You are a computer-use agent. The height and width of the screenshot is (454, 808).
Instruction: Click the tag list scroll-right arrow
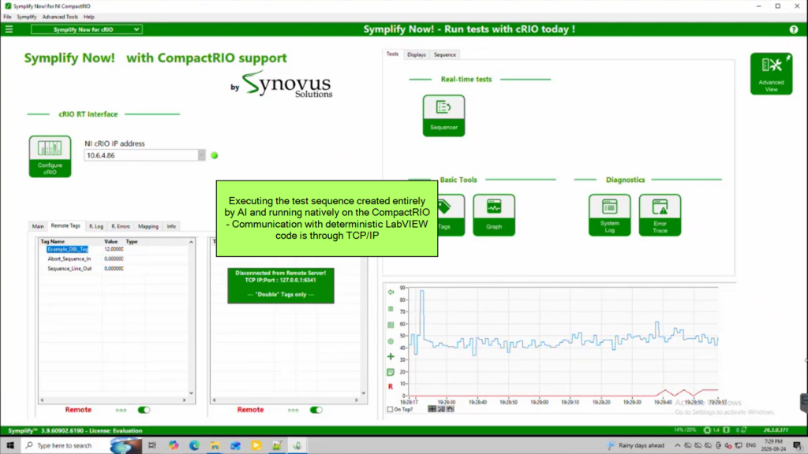[x=184, y=400]
